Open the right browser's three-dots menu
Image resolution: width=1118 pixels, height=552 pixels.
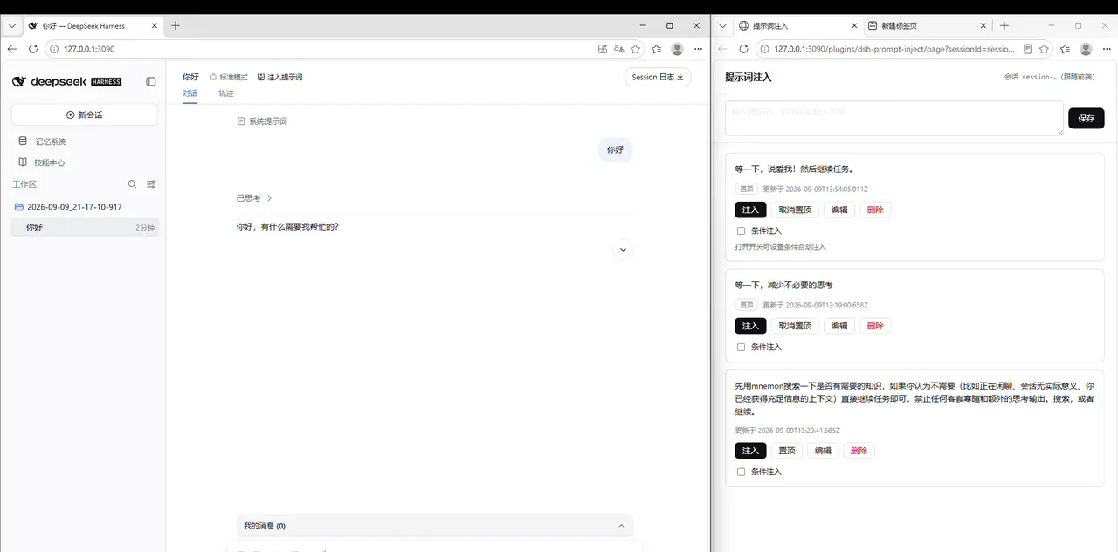(1107, 49)
